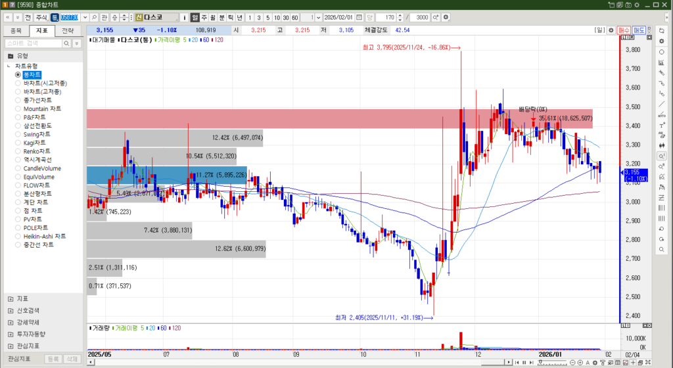The image size is (673, 368).
Task: Select the diagonal trend line drawing tool
Action: [661, 104]
